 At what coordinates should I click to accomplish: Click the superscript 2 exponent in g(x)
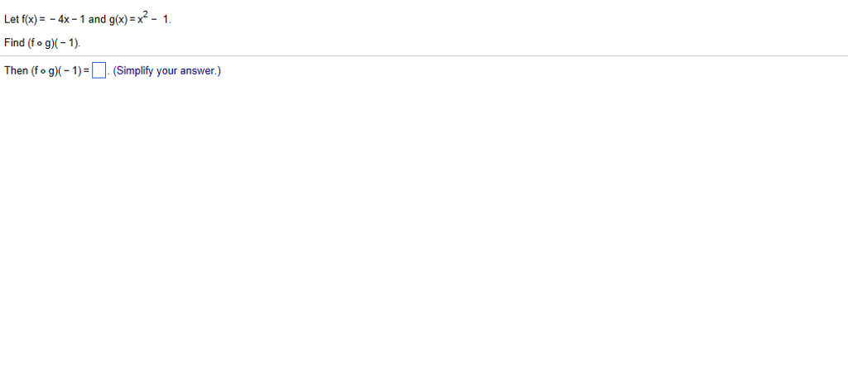[144, 15]
